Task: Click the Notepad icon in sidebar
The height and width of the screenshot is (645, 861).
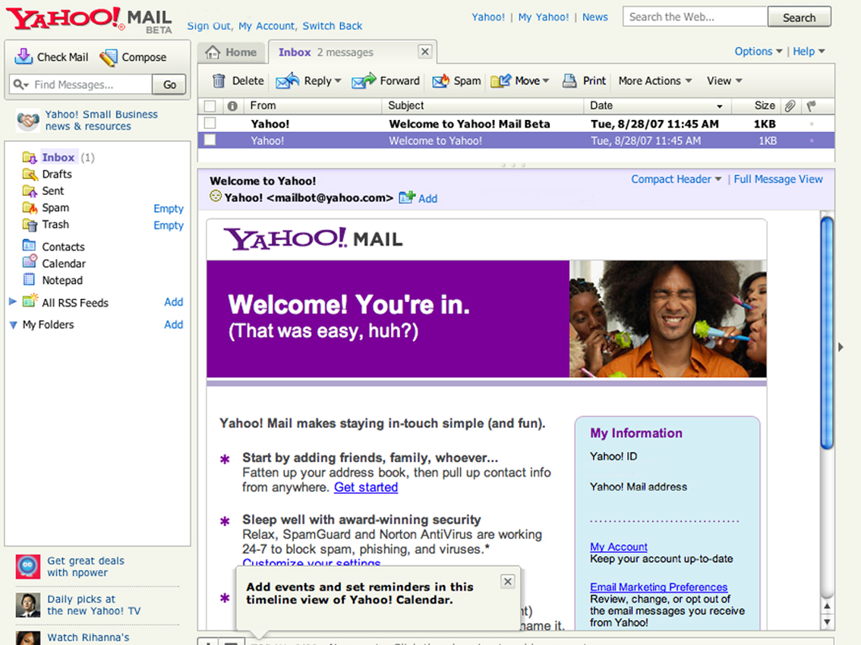Action: [x=29, y=279]
